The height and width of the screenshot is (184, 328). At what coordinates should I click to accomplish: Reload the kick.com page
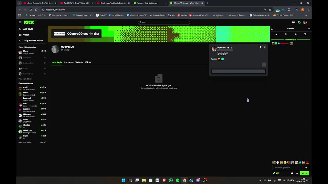[x=31, y=10]
